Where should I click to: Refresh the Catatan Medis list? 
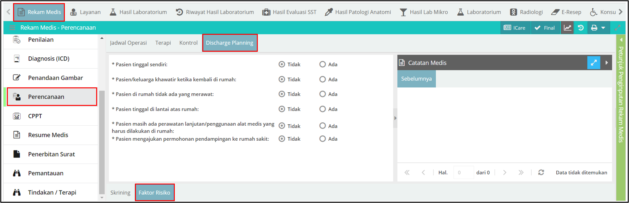tap(541, 173)
